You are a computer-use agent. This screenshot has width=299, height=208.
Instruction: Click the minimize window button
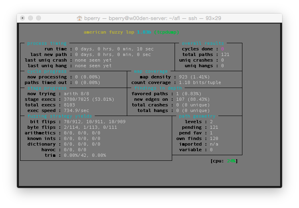pyautogui.click(x=31, y=18)
